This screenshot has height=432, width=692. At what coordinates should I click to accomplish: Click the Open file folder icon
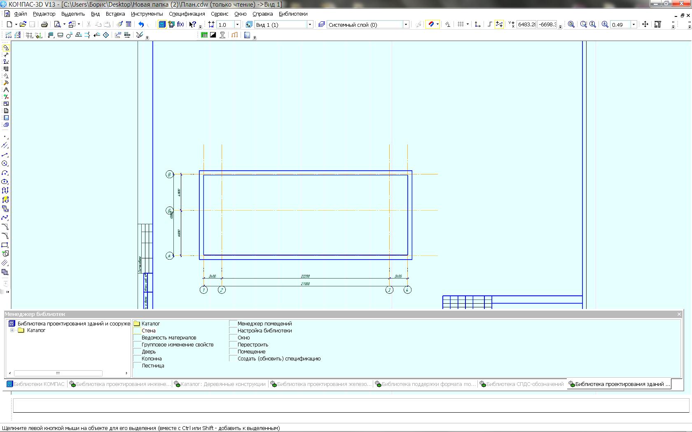click(23, 25)
